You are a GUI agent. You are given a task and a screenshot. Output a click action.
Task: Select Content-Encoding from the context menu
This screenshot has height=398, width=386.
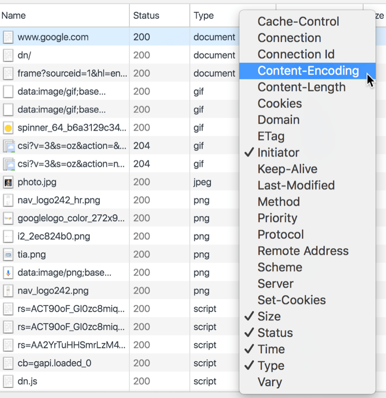pos(308,71)
